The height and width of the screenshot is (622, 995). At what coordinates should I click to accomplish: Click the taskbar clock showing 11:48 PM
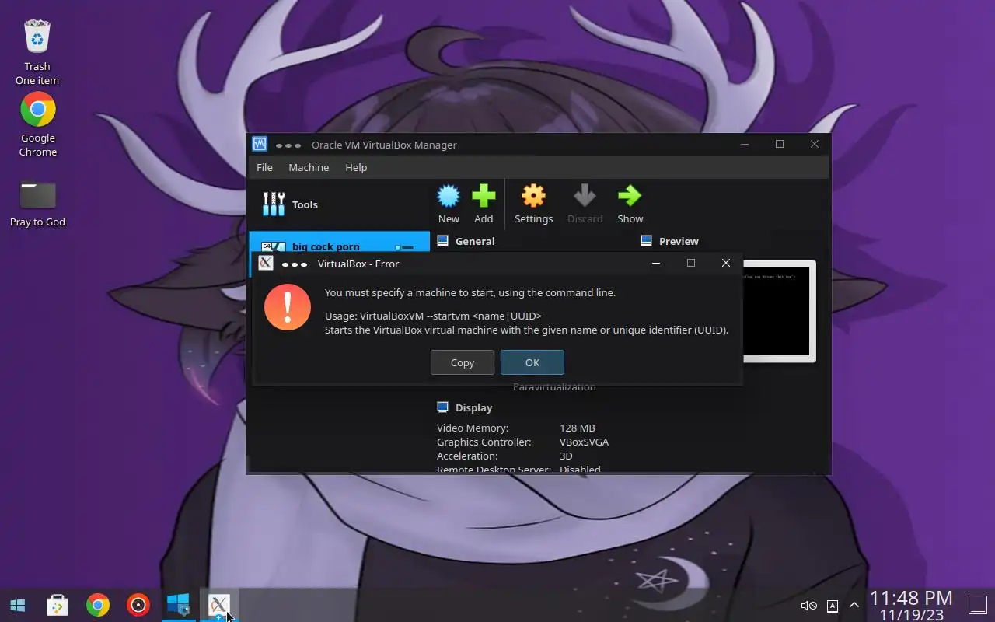910,598
